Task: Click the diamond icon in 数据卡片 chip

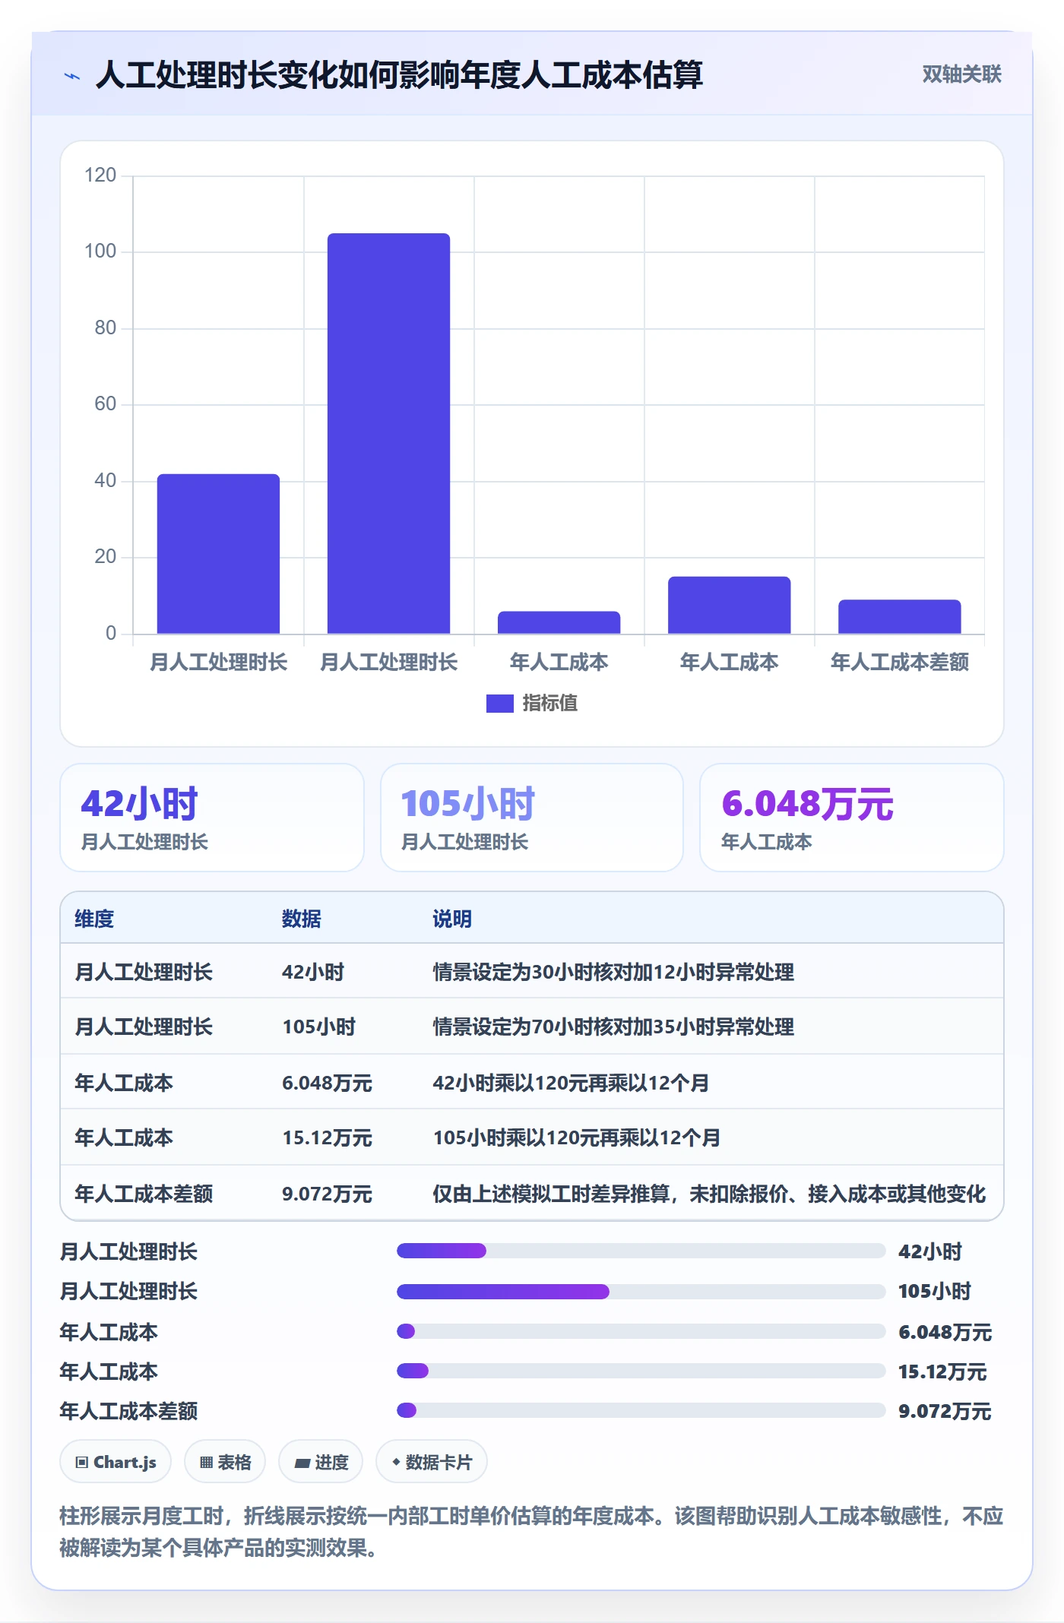Action: (396, 1462)
